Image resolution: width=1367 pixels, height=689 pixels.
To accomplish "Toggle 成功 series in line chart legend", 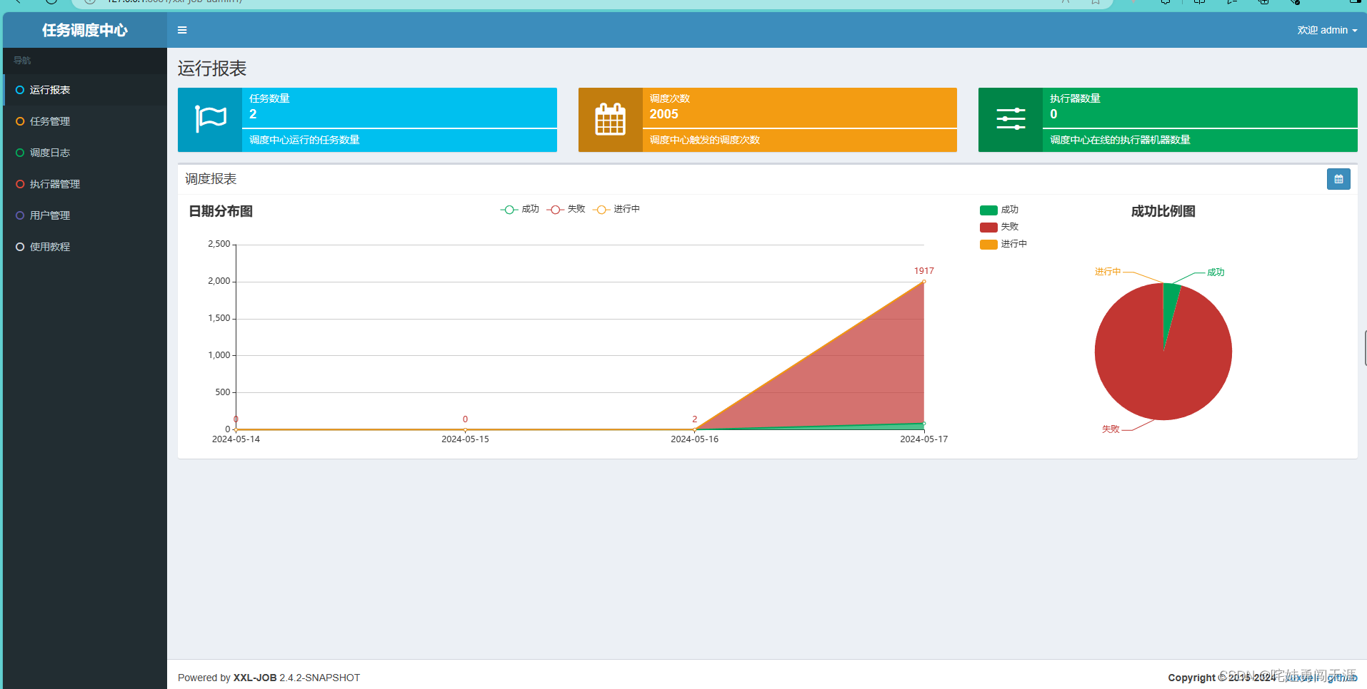I will coord(520,209).
